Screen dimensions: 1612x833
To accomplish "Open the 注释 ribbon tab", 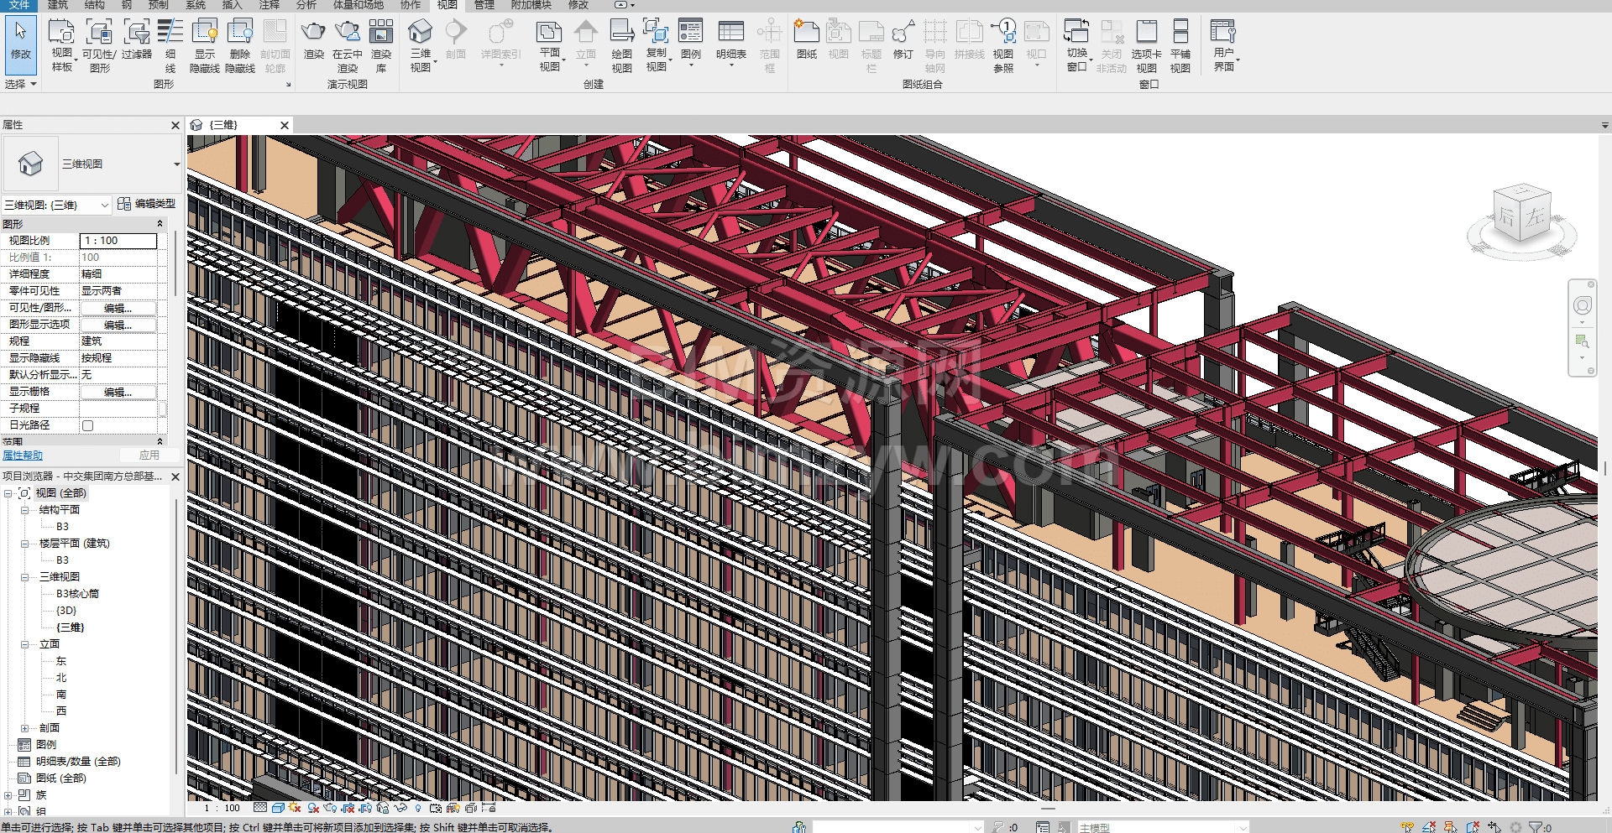I will coord(269,5).
